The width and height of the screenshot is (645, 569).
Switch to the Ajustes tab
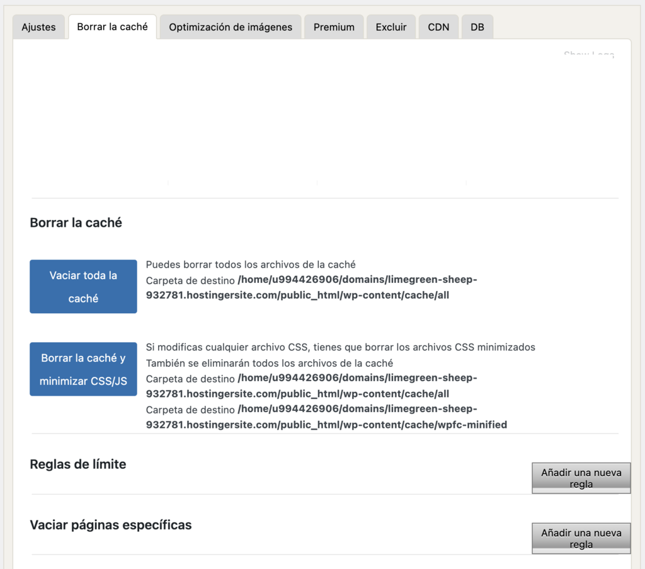[x=38, y=26]
